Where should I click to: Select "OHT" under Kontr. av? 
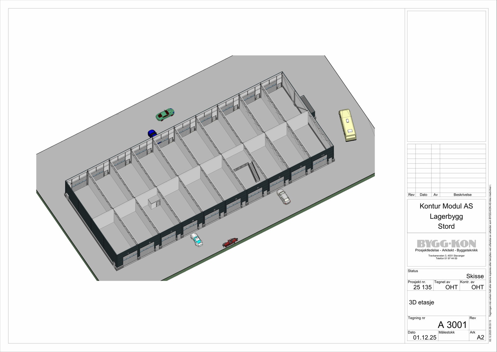[x=477, y=287]
